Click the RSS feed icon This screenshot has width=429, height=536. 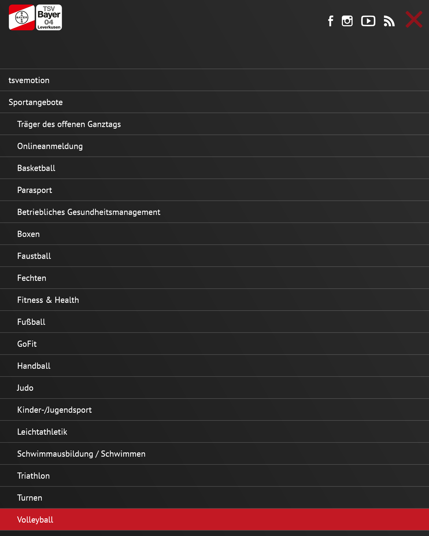tap(389, 21)
